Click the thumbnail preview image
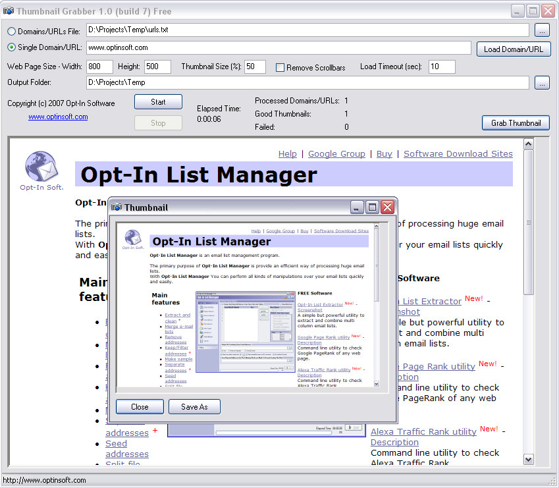The width and height of the screenshot is (559, 488). [x=248, y=305]
